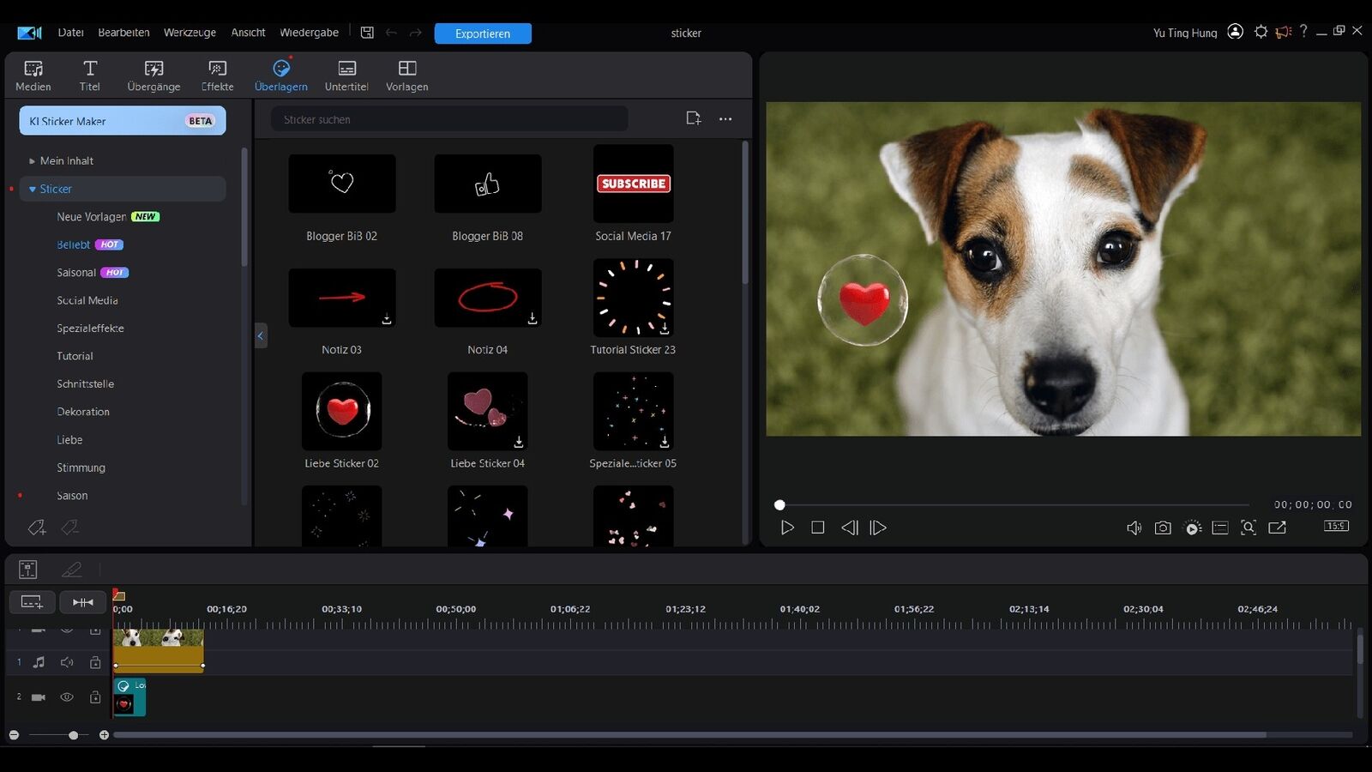This screenshot has width=1372, height=772.
Task: Select the Dekoration category
Action: [x=83, y=412]
